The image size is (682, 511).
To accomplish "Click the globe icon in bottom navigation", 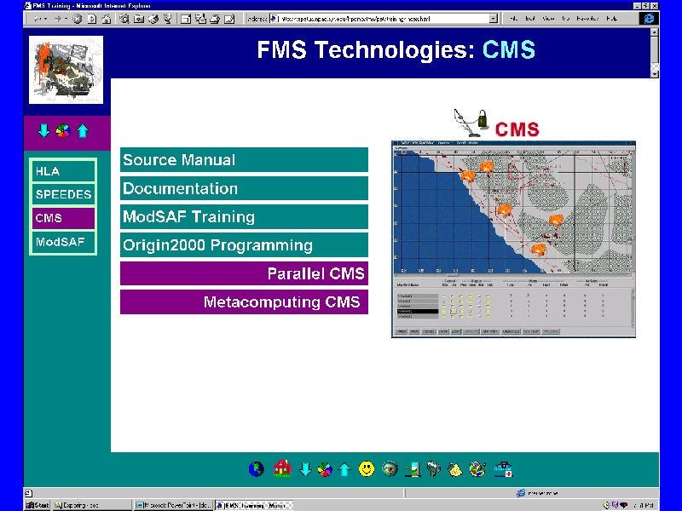I will 257,469.
